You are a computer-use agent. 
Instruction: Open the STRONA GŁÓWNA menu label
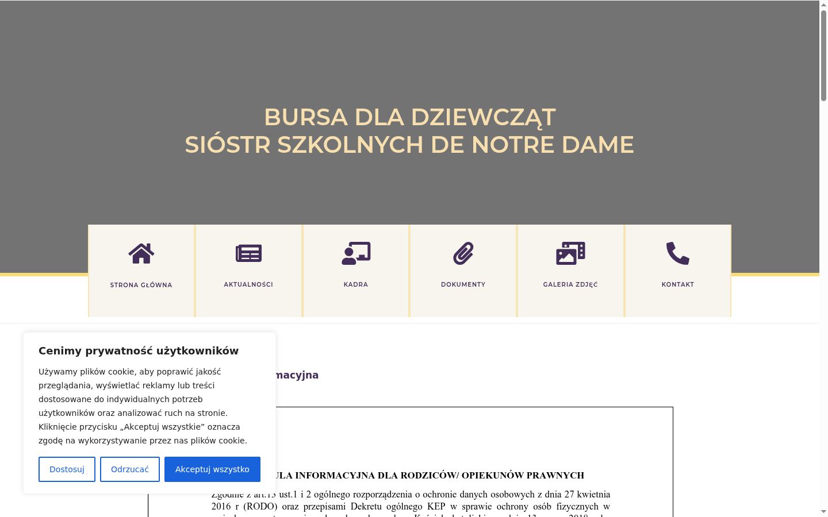(141, 285)
